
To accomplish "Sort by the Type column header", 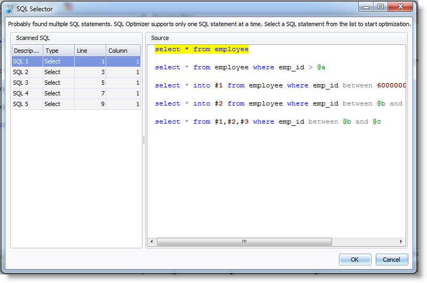I will [59, 51].
